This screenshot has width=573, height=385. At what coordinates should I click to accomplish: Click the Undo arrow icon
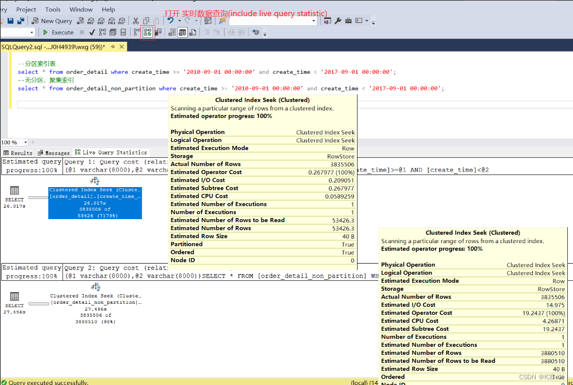(170, 21)
